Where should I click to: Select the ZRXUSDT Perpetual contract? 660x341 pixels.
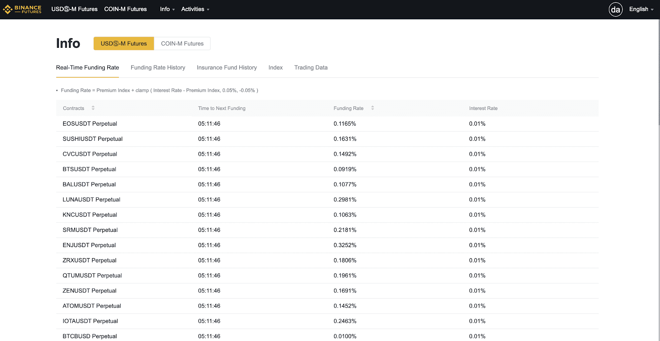(x=90, y=261)
